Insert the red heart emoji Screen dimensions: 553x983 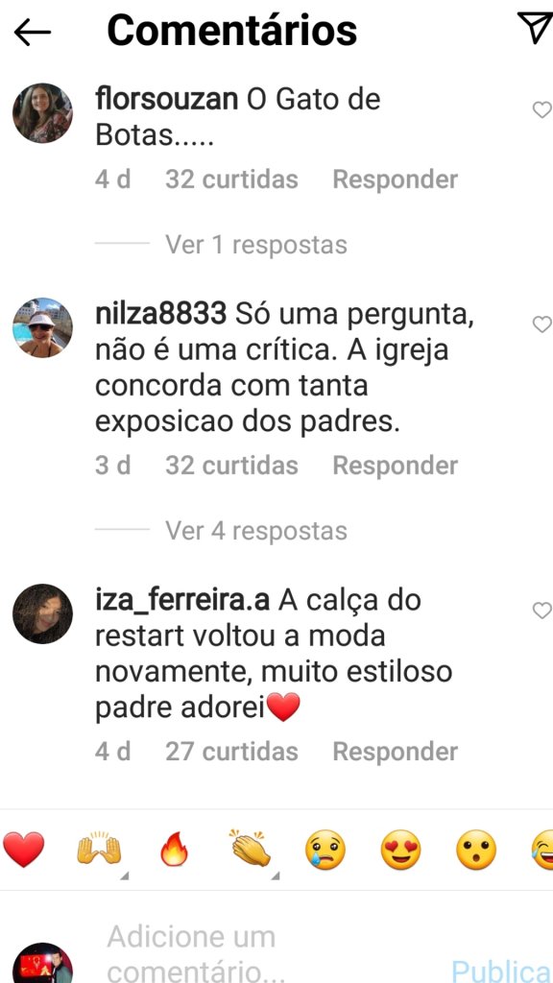tap(24, 851)
